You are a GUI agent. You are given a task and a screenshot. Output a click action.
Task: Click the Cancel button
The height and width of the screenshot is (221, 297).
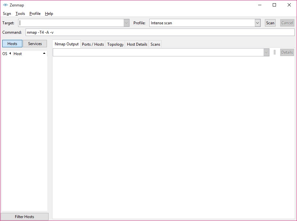pyautogui.click(x=287, y=23)
